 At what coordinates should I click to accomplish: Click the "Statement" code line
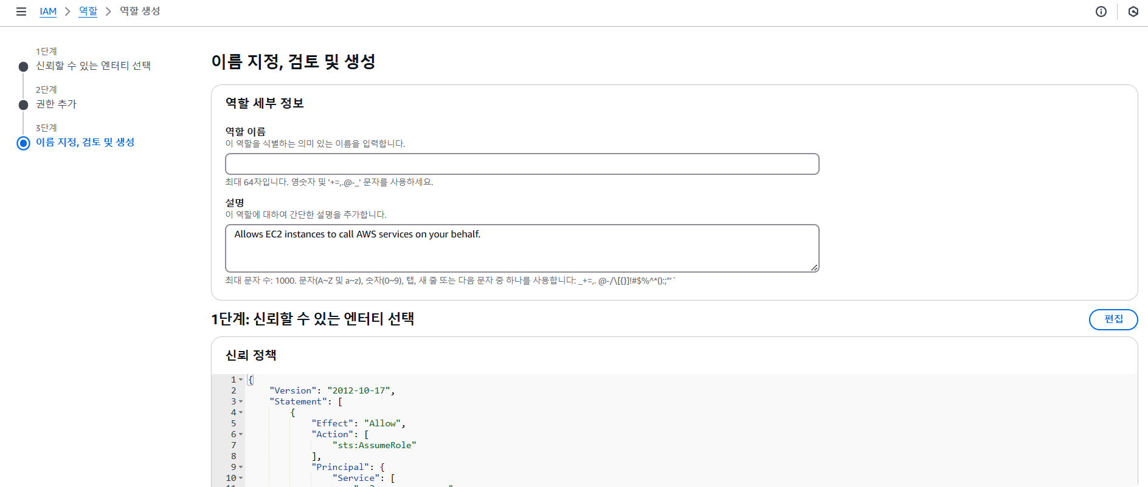pos(306,401)
